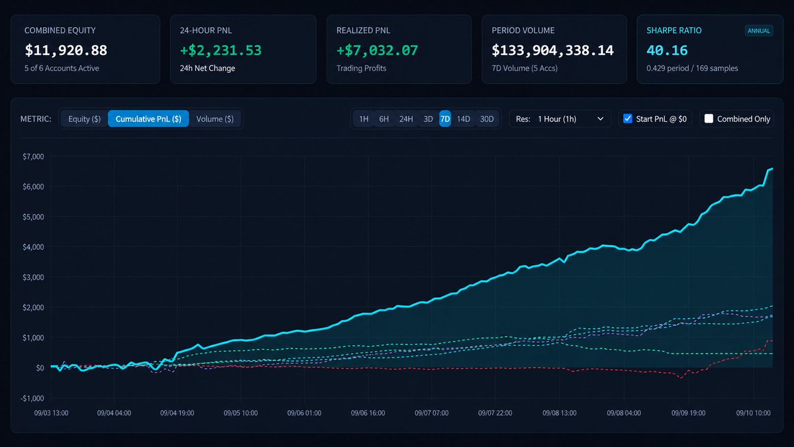The width and height of the screenshot is (794, 447).
Task: Enable the Combined Only checkbox
Action: pyautogui.click(x=709, y=119)
